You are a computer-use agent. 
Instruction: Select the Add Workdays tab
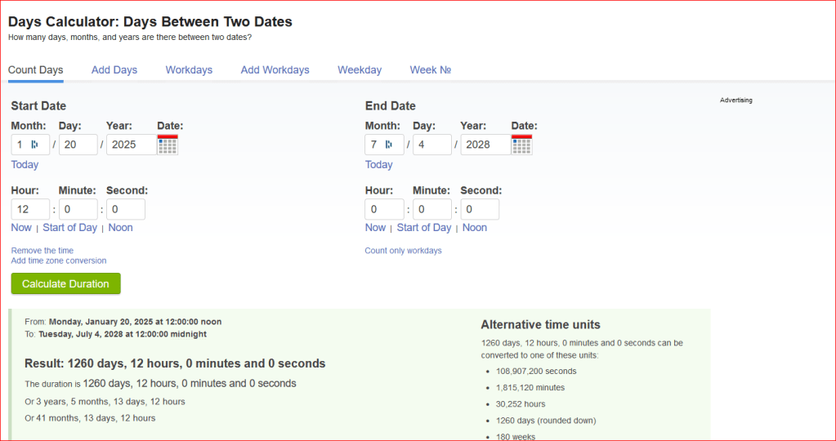pyautogui.click(x=275, y=70)
